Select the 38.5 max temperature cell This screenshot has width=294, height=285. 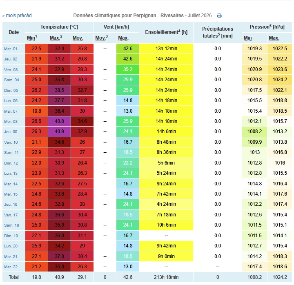(x=59, y=90)
